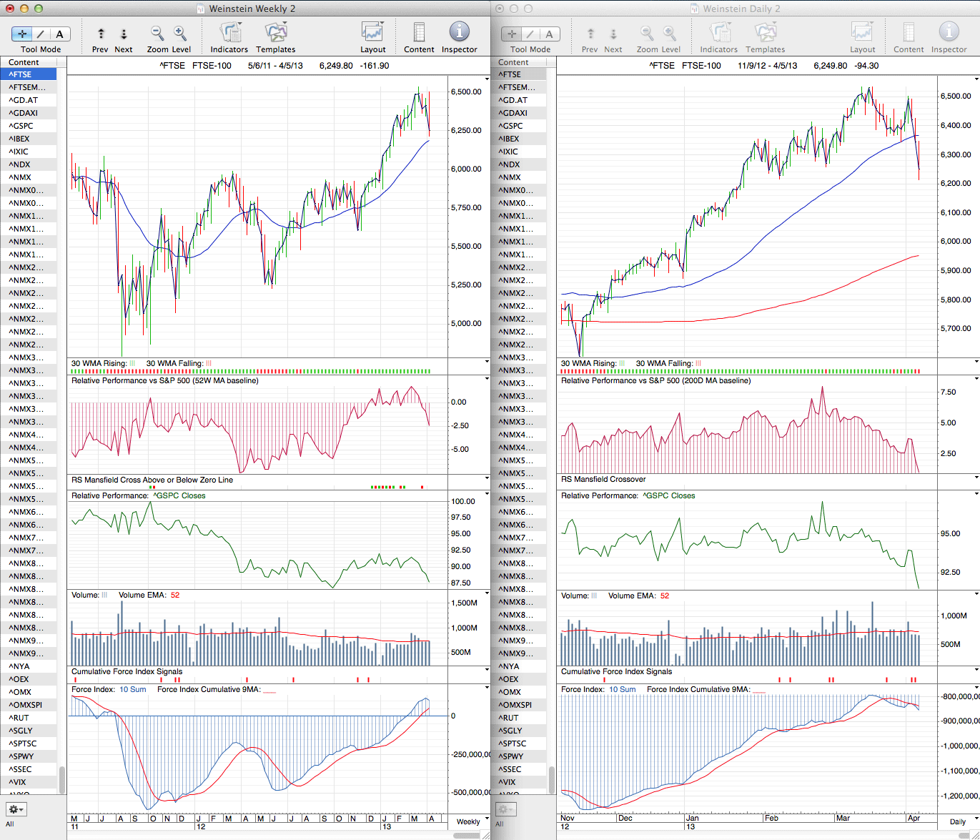Click the Weekly symbol list scrollbar
The width and height of the screenshot is (980, 840).
click(62, 779)
